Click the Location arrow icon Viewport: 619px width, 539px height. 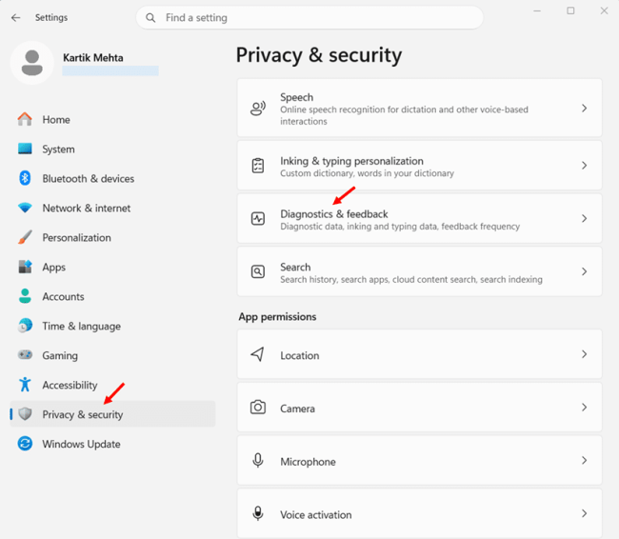click(x=257, y=354)
